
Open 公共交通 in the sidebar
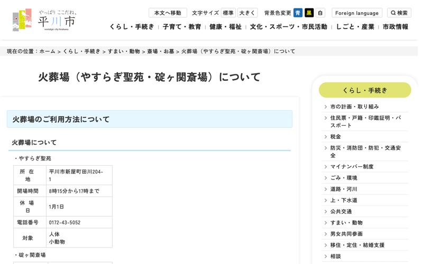[341, 212]
